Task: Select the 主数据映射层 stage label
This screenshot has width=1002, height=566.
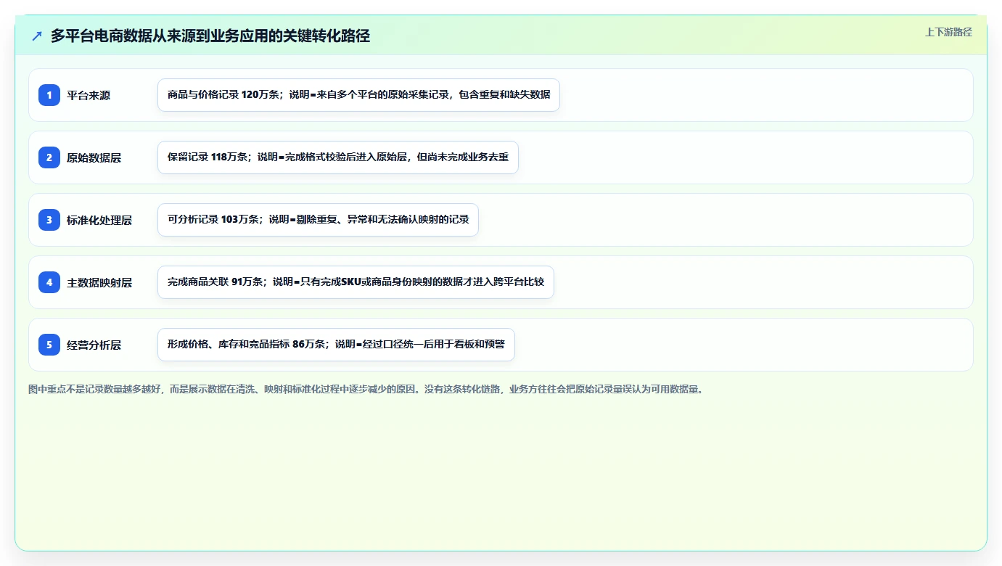Action: pos(99,282)
